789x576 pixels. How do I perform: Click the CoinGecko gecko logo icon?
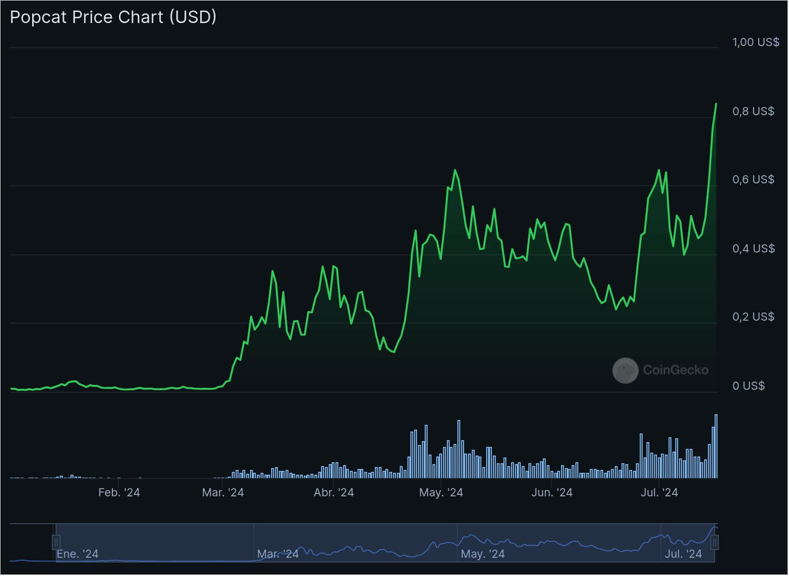626,371
